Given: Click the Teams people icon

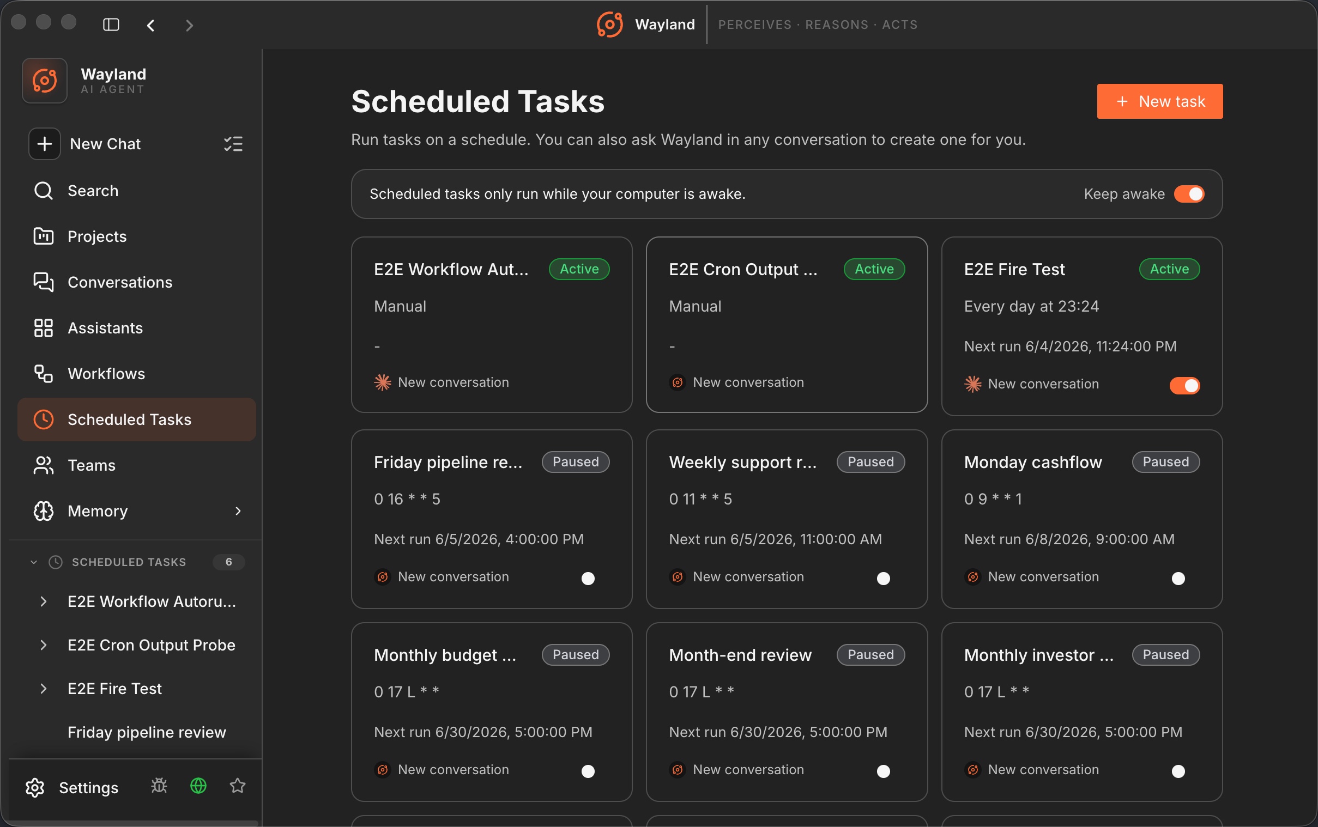Looking at the screenshot, I should point(43,465).
